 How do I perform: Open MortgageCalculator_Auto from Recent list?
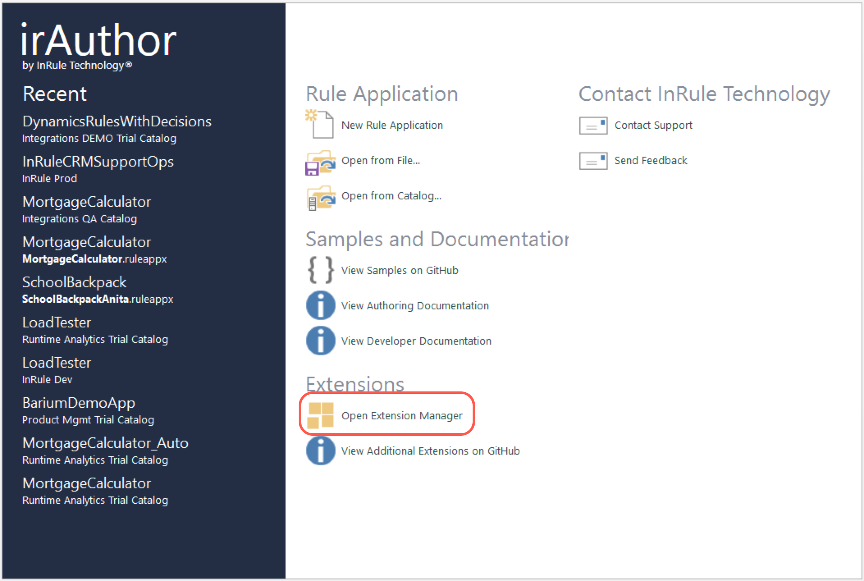click(x=105, y=443)
